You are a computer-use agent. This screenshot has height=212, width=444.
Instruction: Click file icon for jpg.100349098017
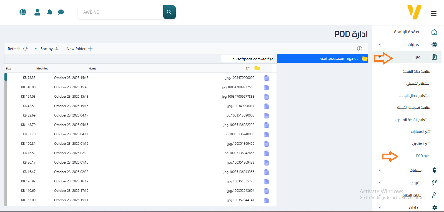[x=267, y=106]
